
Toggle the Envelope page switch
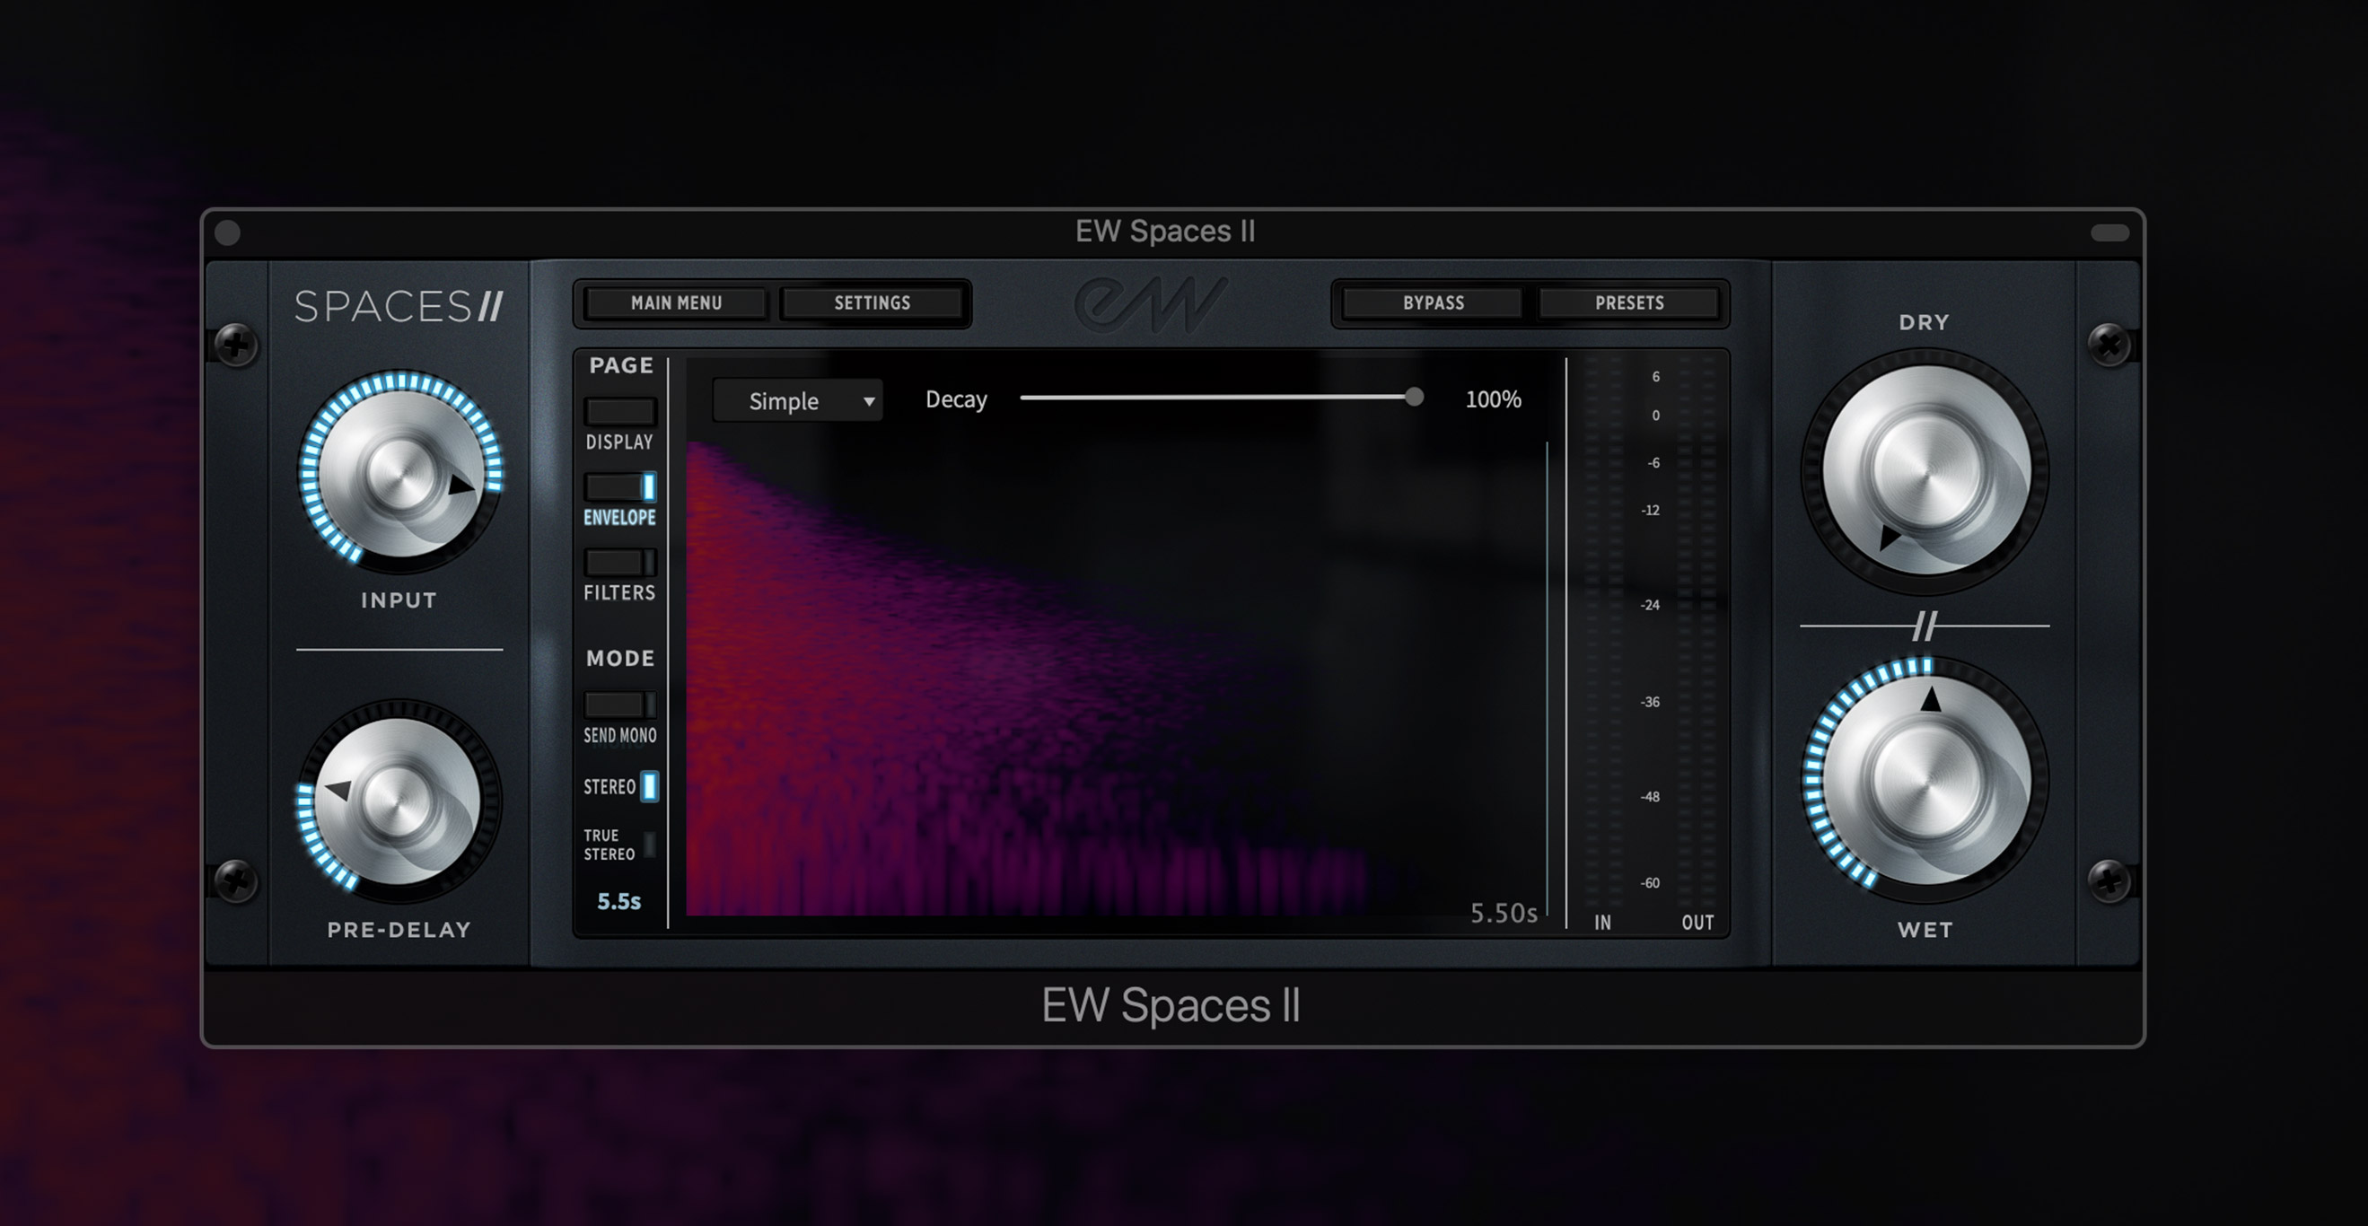(619, 487)
